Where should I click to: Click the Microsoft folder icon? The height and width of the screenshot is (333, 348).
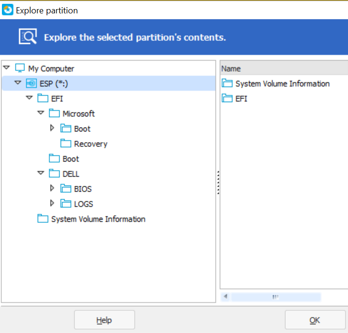point(54,113)
